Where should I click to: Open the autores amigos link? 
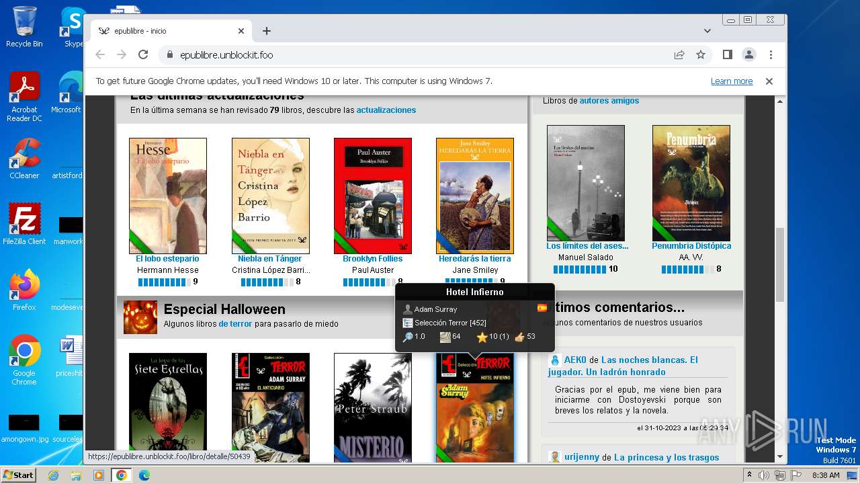(609, 101)
